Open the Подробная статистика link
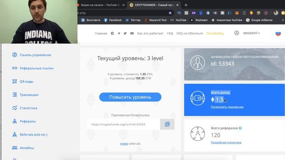 point(226,142)
